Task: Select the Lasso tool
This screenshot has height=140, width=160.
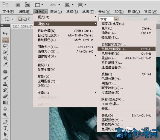Action: 5,46
